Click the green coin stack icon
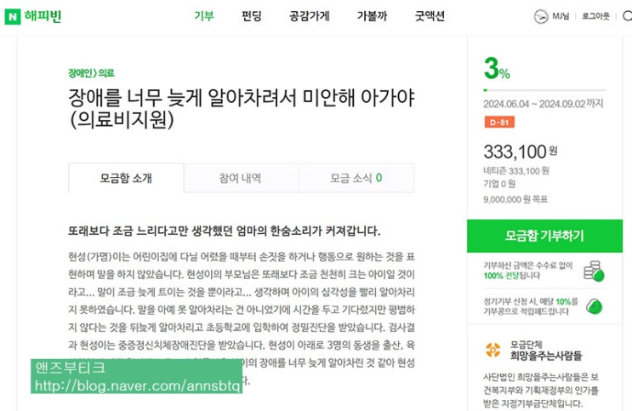Image resolution: width=632 pixels, height=411 pixels. tap(596, 271)
